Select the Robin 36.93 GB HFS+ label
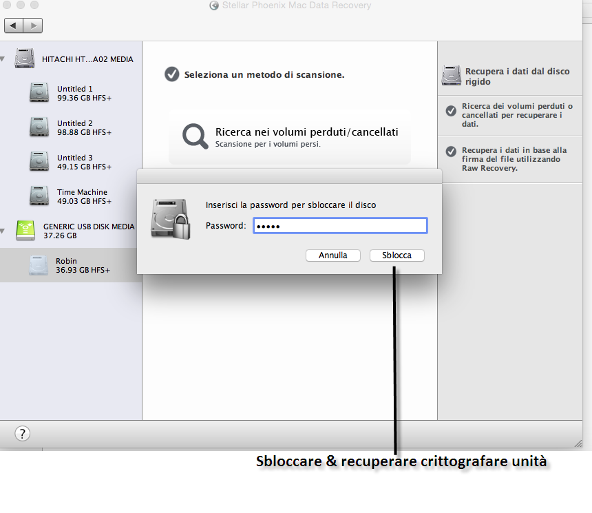This screenshot has height=513, width=592. (83, 265)
